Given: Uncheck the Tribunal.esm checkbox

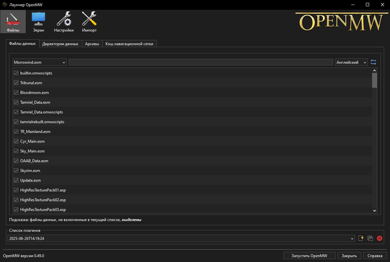Looking at the screenshot, I should click(x=16, y=83).
